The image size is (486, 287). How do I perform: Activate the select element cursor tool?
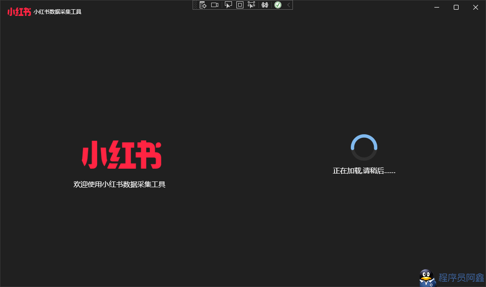click(x=228, y=5)
